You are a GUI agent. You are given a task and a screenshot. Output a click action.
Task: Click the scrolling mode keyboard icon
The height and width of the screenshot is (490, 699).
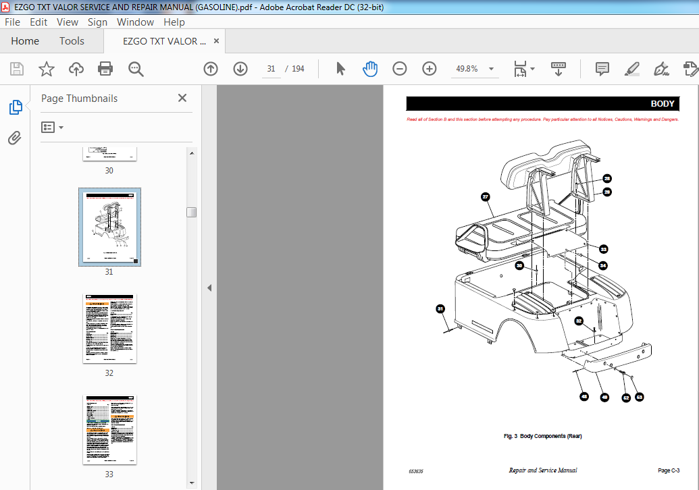[558, 69]
